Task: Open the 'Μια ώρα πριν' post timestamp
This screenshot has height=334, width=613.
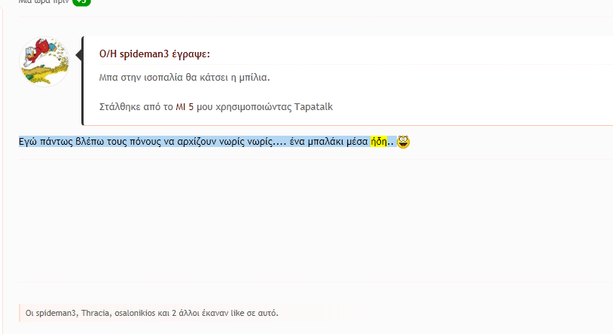Action: 44,2
